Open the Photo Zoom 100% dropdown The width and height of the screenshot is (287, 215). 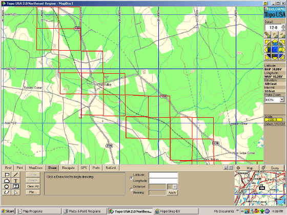(x=282, y=100)
